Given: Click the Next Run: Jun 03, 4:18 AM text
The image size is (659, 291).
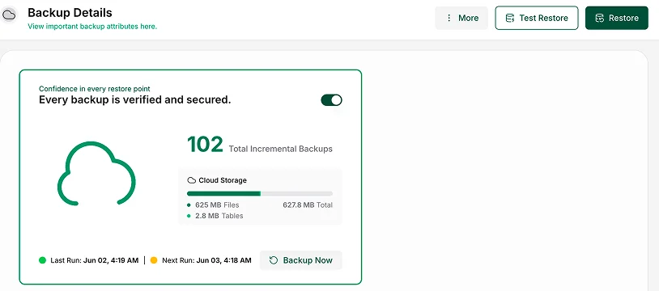Looking at the screenshot, I should pos(206,260).
